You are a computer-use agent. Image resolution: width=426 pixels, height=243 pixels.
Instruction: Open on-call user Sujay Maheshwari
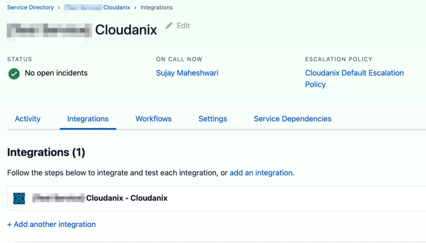pyautogui.click(x=187, y=73)
